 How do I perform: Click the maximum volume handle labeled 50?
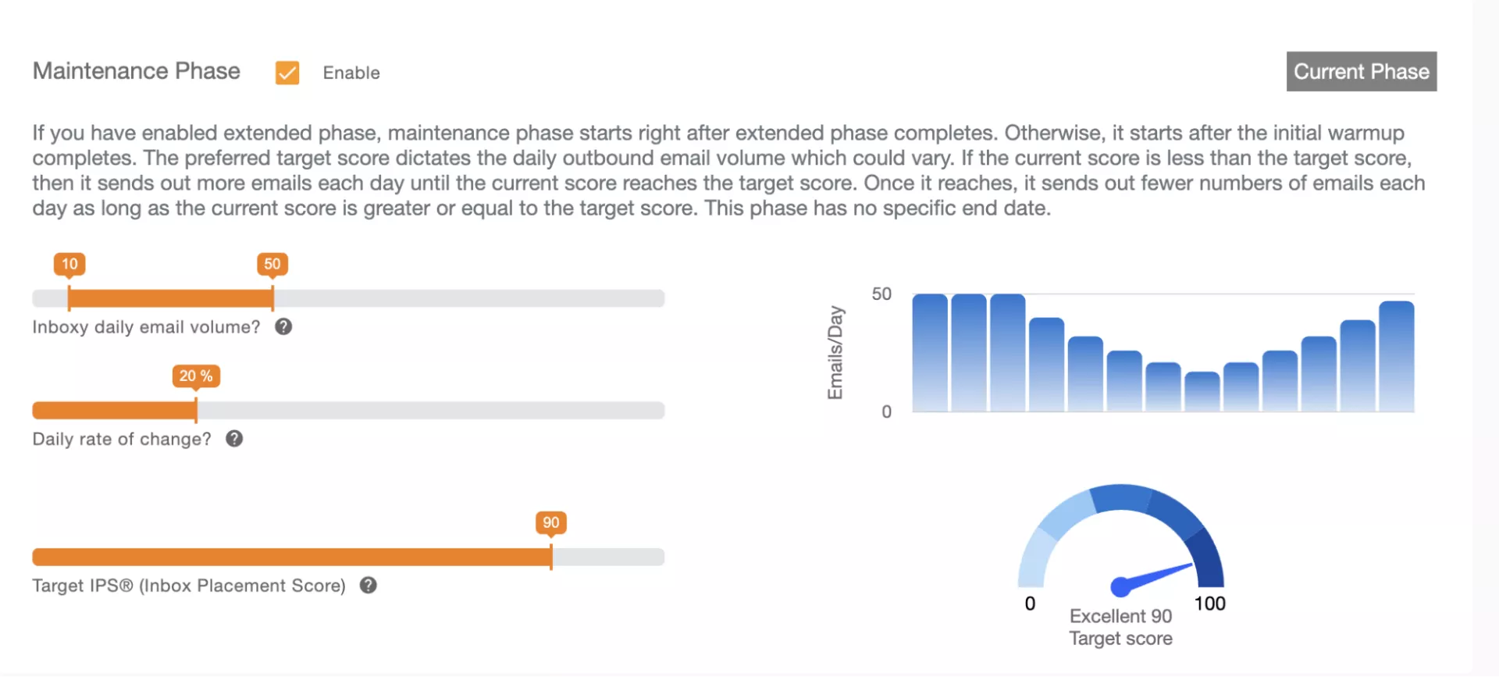(x=272, y=298)
